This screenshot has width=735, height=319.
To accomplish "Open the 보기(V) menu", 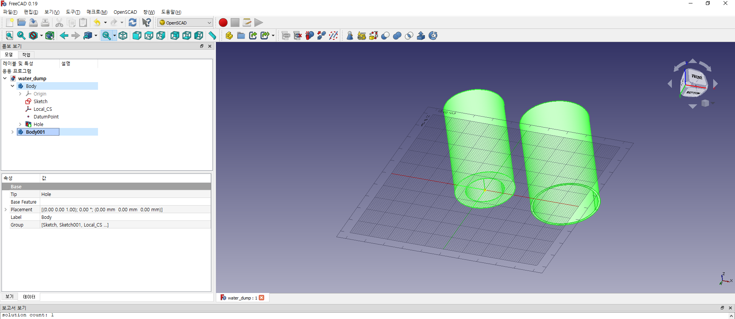I will [52, 12].
